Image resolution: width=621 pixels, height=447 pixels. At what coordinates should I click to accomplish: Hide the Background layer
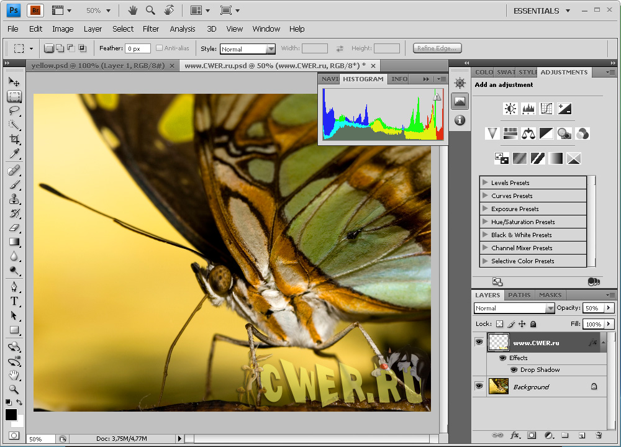[479, 386]
